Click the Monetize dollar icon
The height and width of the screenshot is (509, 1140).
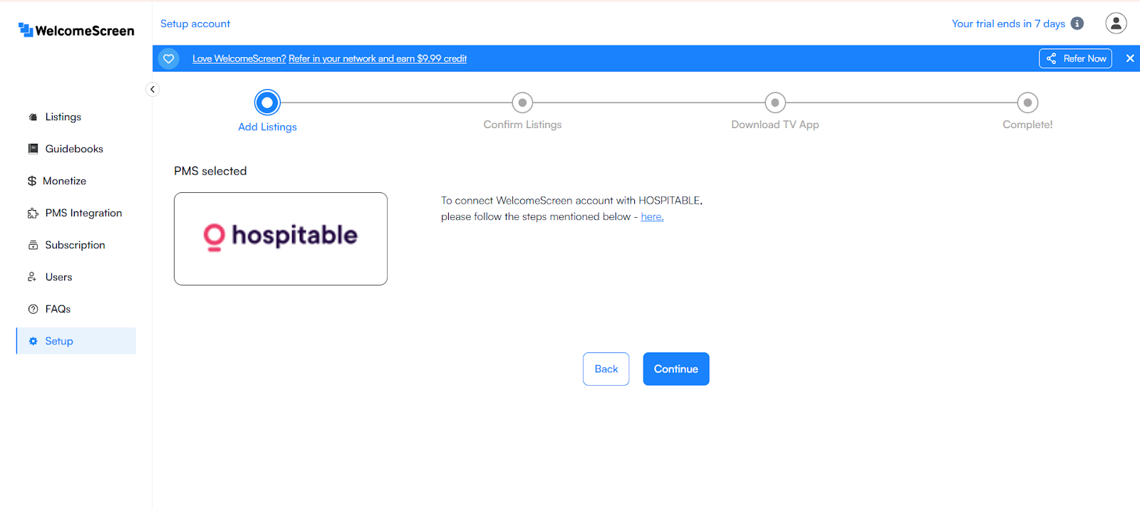pyautogui.click(x=32, y=181)
